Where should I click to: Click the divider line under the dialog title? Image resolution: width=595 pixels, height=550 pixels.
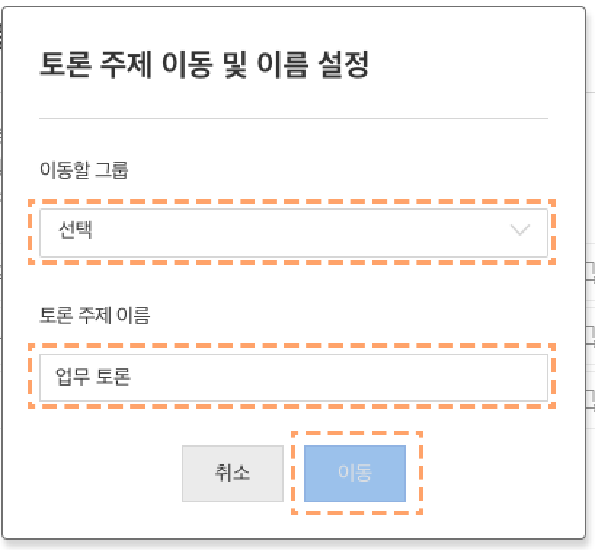pyautogui.click(x=294, y=119)
